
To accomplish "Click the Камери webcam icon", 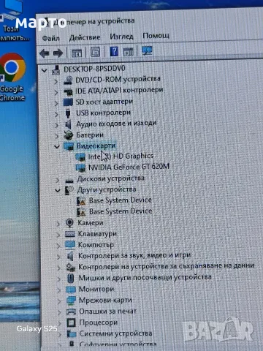I will 69,223.
